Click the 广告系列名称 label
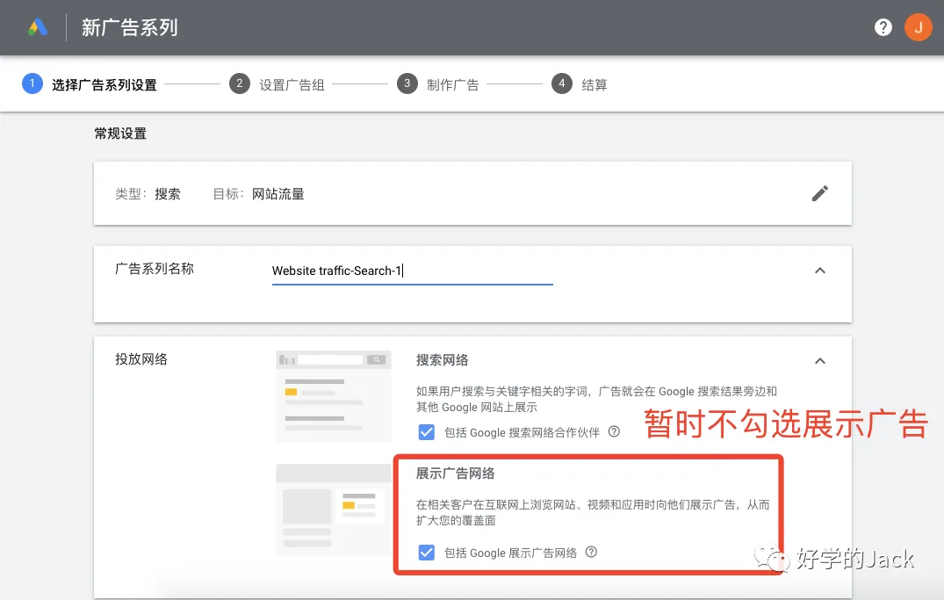Viewport: 944px width, 600px height. click(155, 269)
